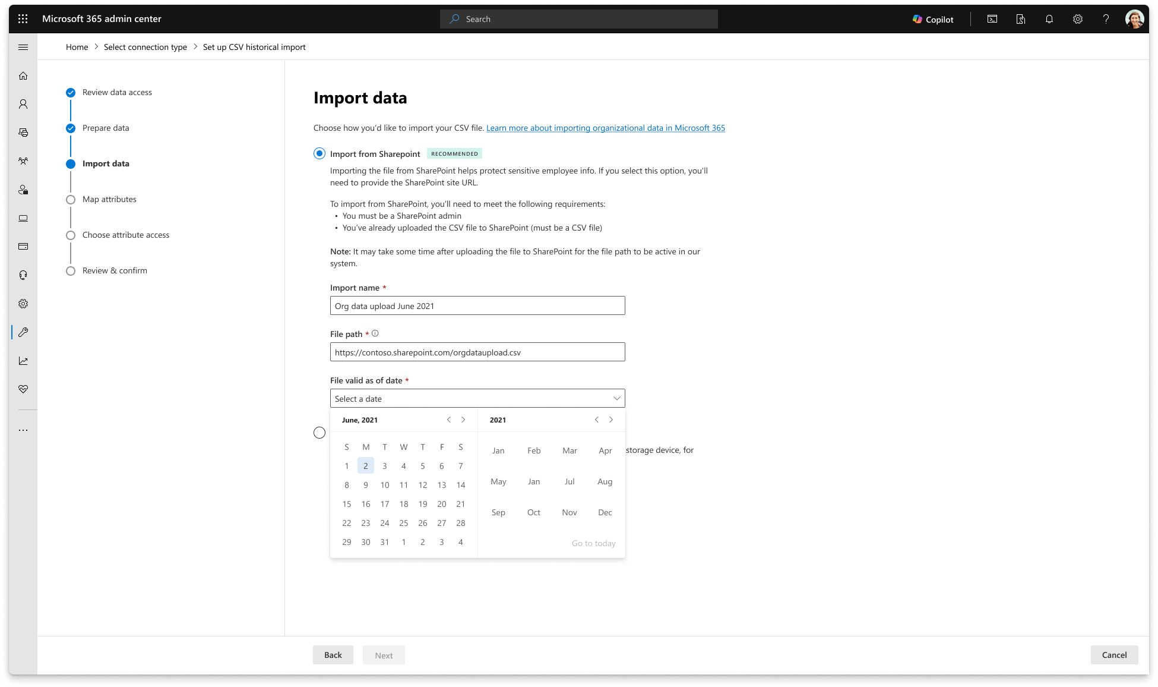Open the Select a date dropdown

click(x=477, y=398)
